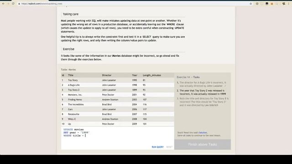Click the Ratatouille title cell
Image resolution: width=292 pixels, height=164 pixels.
(x=73, y=114)
